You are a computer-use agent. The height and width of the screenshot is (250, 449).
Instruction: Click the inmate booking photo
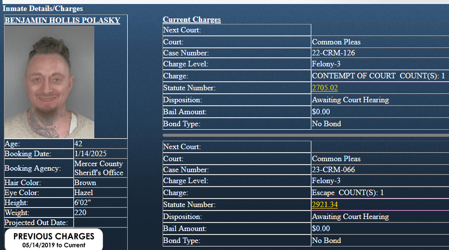pyautogui.click(x=49, y=82)
